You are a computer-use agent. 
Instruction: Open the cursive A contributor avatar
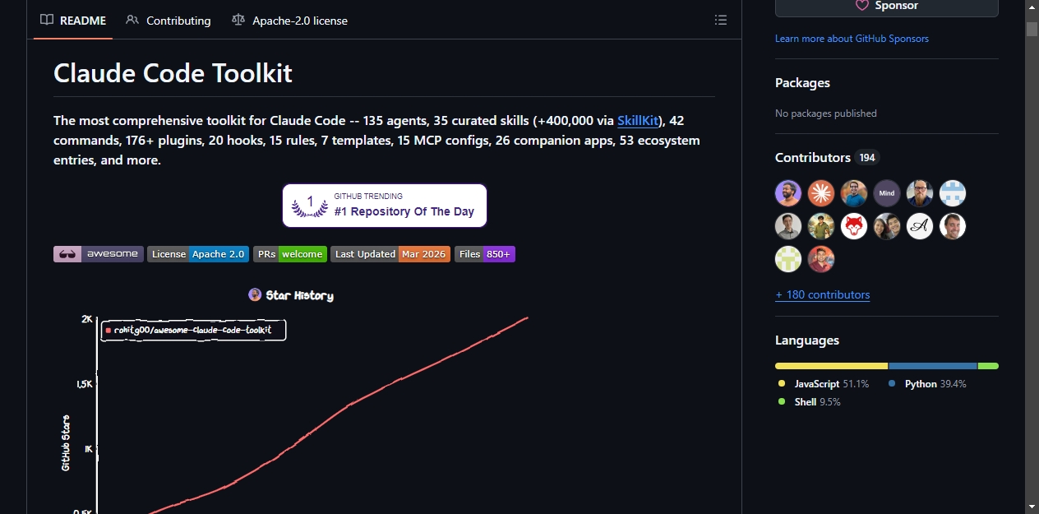tap(920, 226)
